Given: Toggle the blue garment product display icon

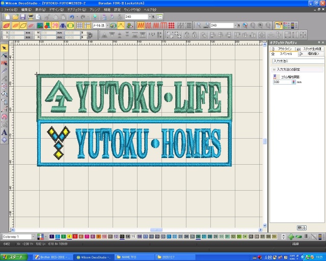Looking at the screenshot, I should coord(63,25).
